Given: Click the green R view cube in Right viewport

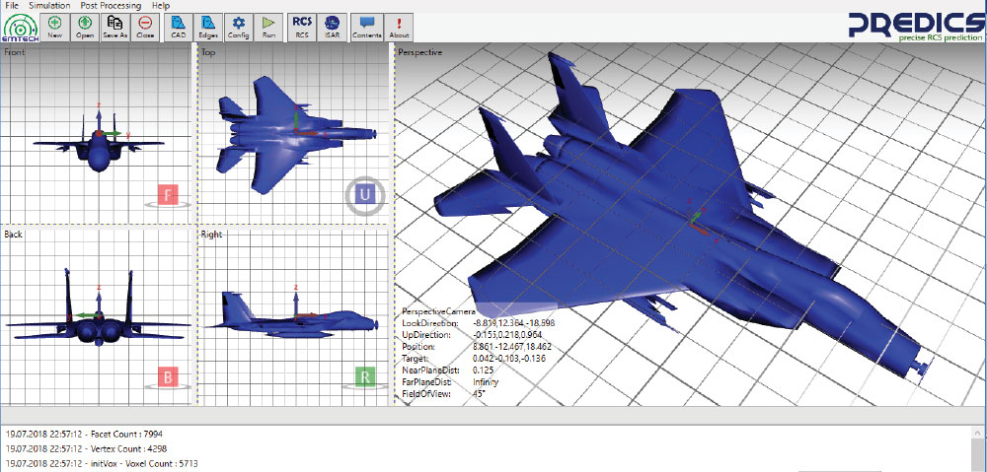Looking at the screenshot, I should tap(365, 376).
